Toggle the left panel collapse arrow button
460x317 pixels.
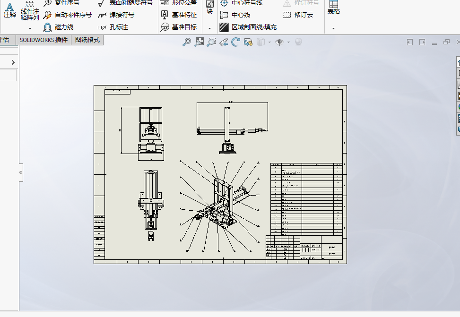[410, 42]
